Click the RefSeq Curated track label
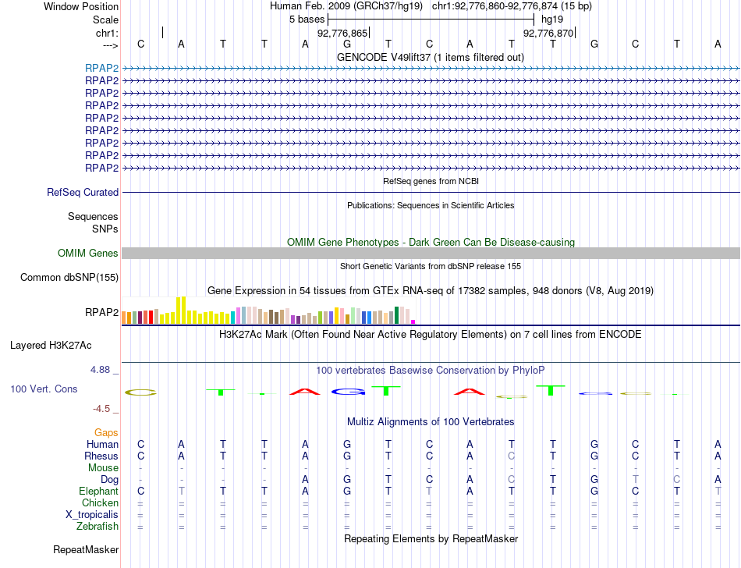 (x=83, y=193)
